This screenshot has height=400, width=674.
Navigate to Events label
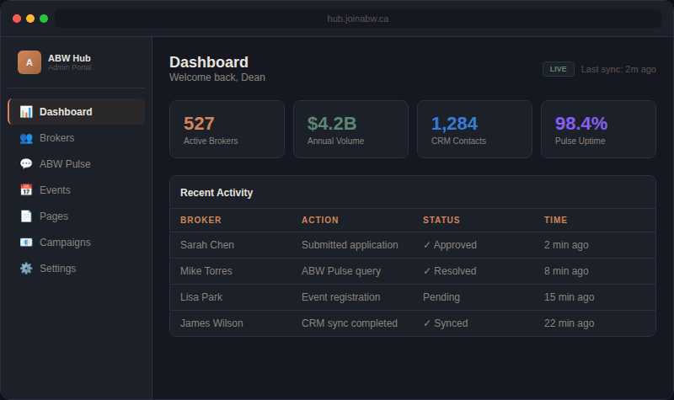[55, 190]
